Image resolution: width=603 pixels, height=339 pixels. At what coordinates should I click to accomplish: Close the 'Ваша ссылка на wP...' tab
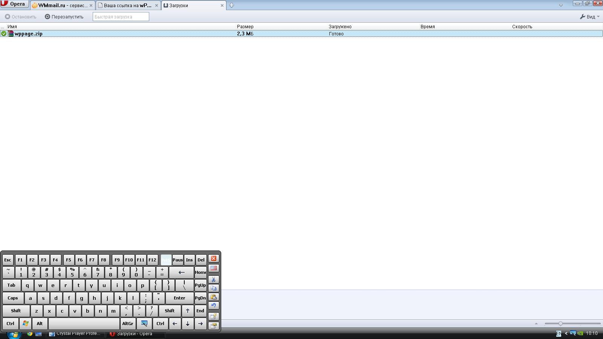(156, 6)
